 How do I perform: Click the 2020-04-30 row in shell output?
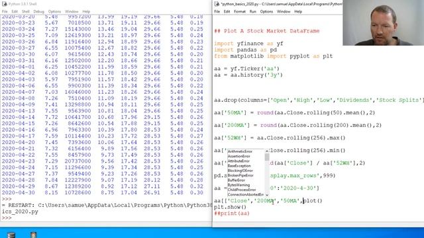(x=103, y=192)
